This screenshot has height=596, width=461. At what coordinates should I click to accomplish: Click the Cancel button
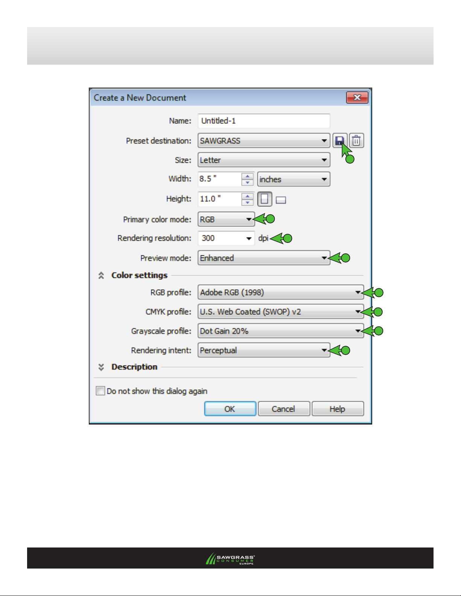pos(284,409)
